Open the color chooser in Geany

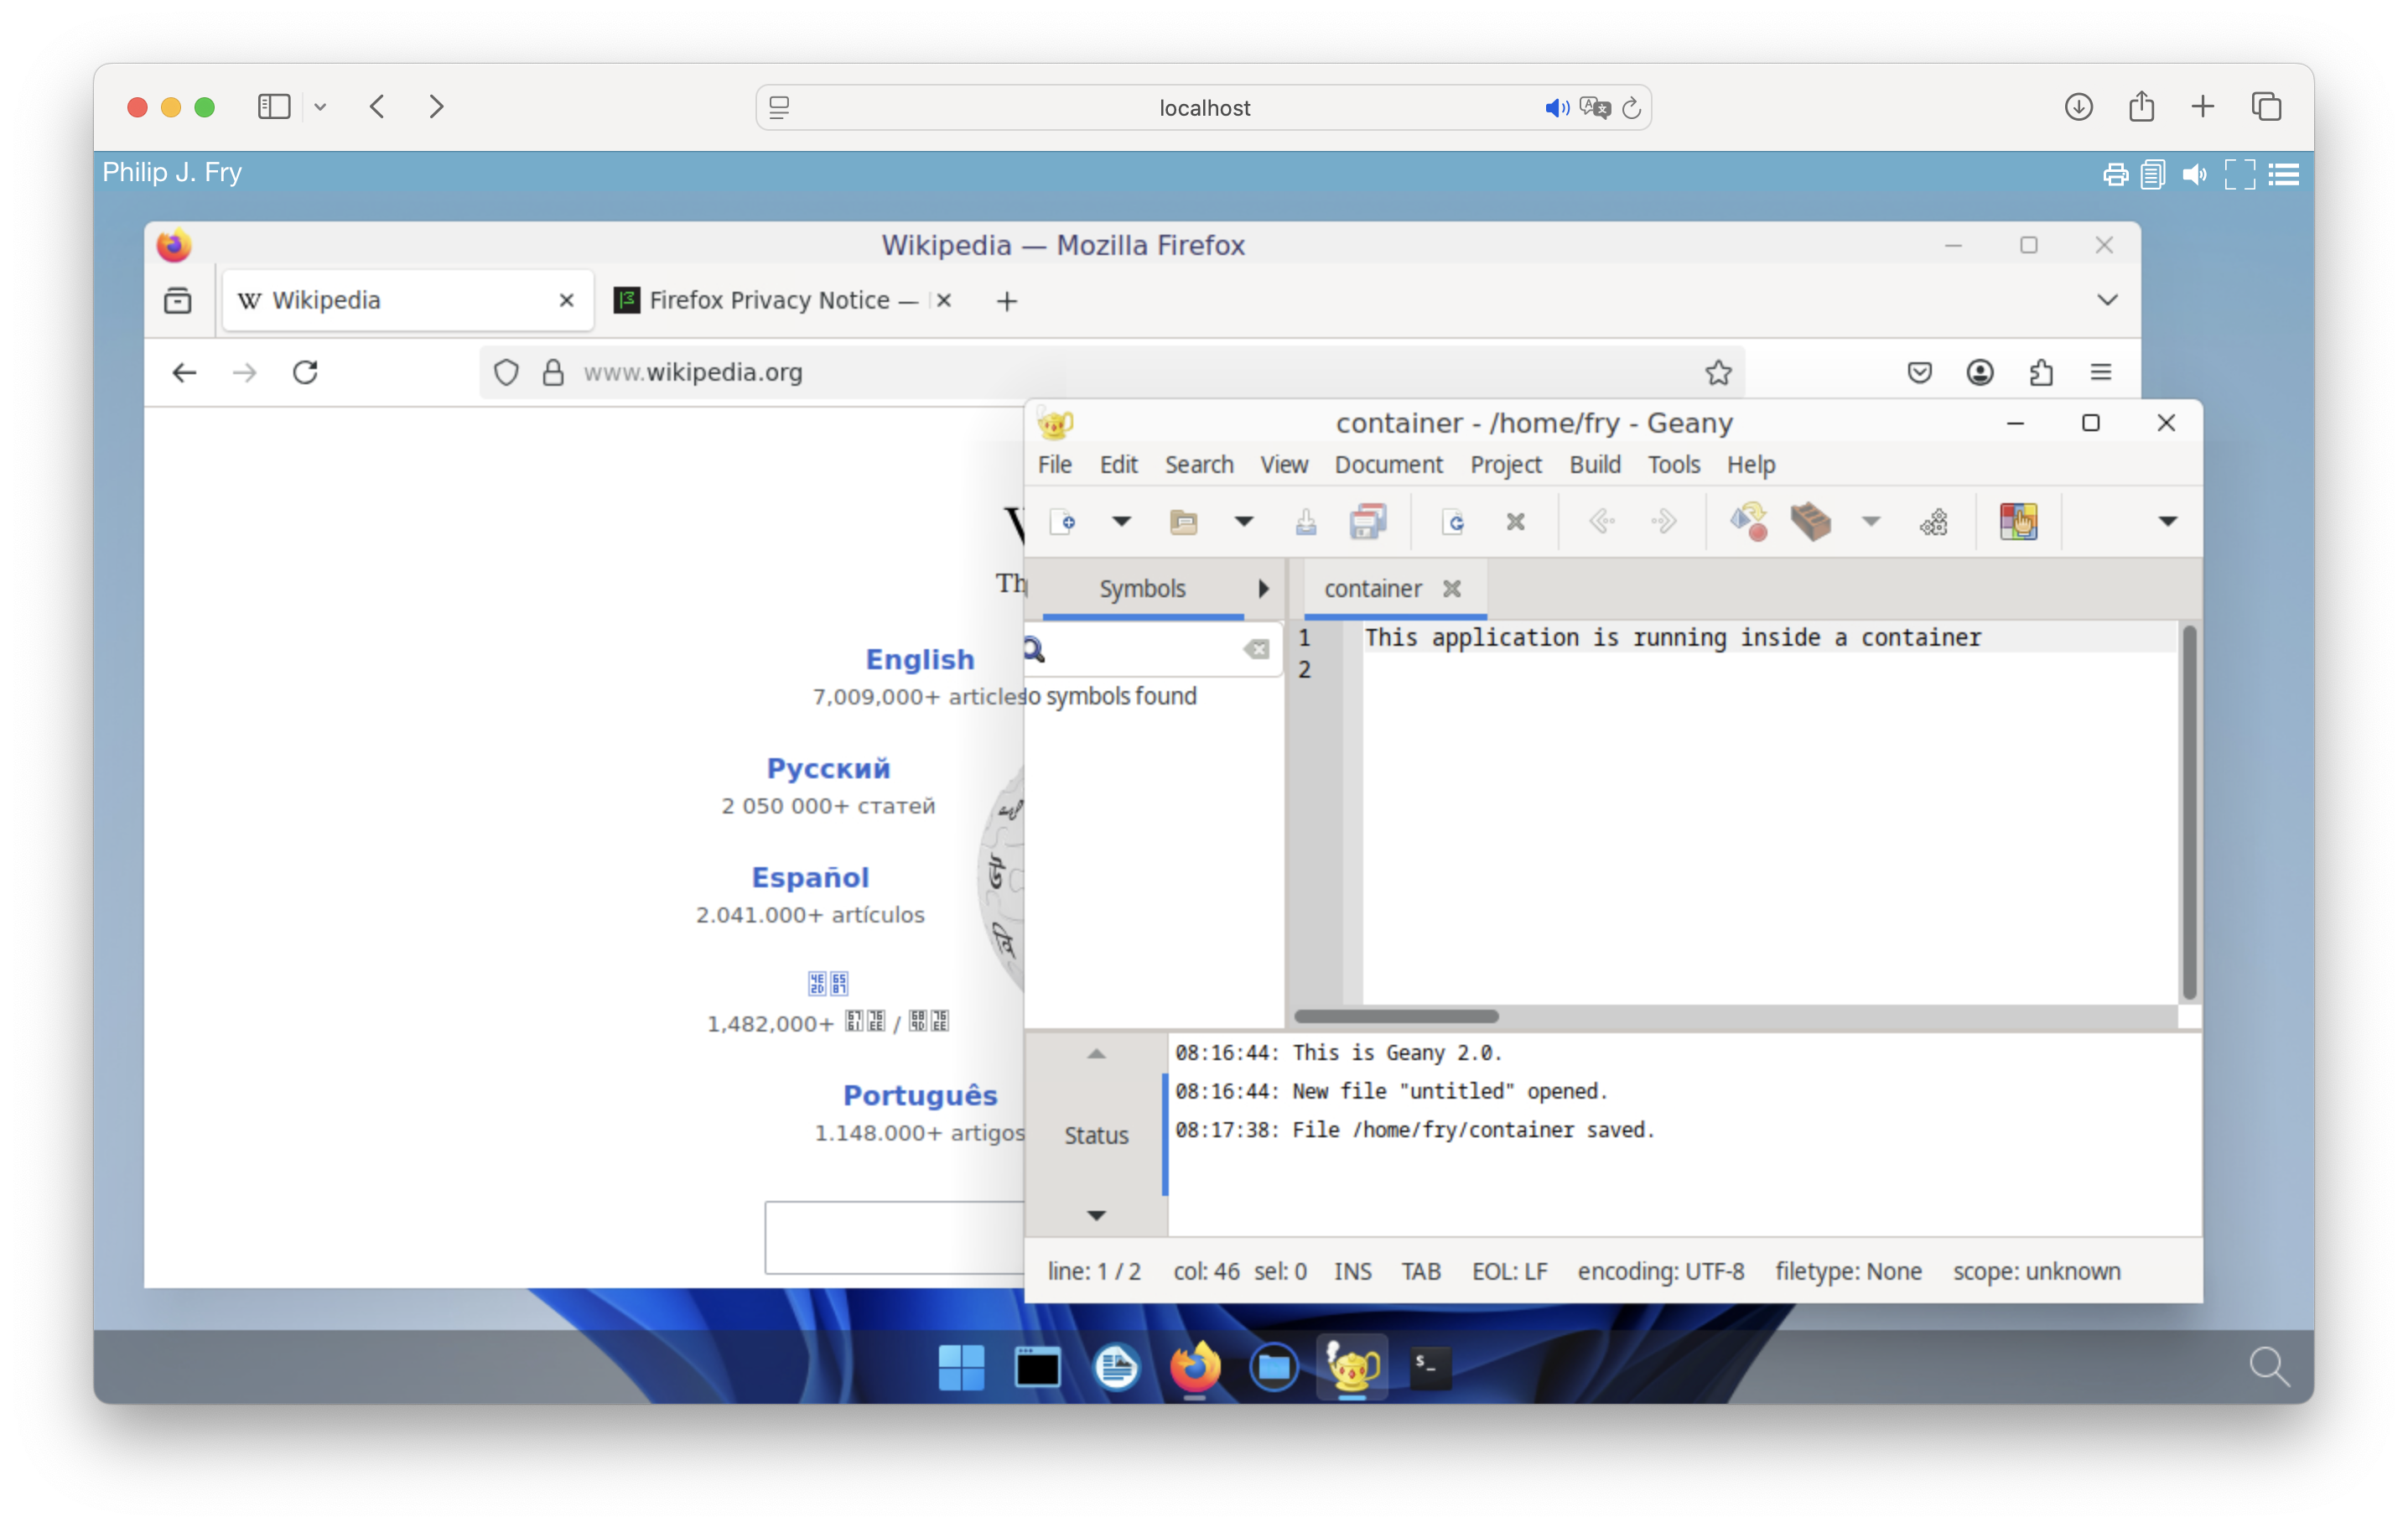point(2020,521)
